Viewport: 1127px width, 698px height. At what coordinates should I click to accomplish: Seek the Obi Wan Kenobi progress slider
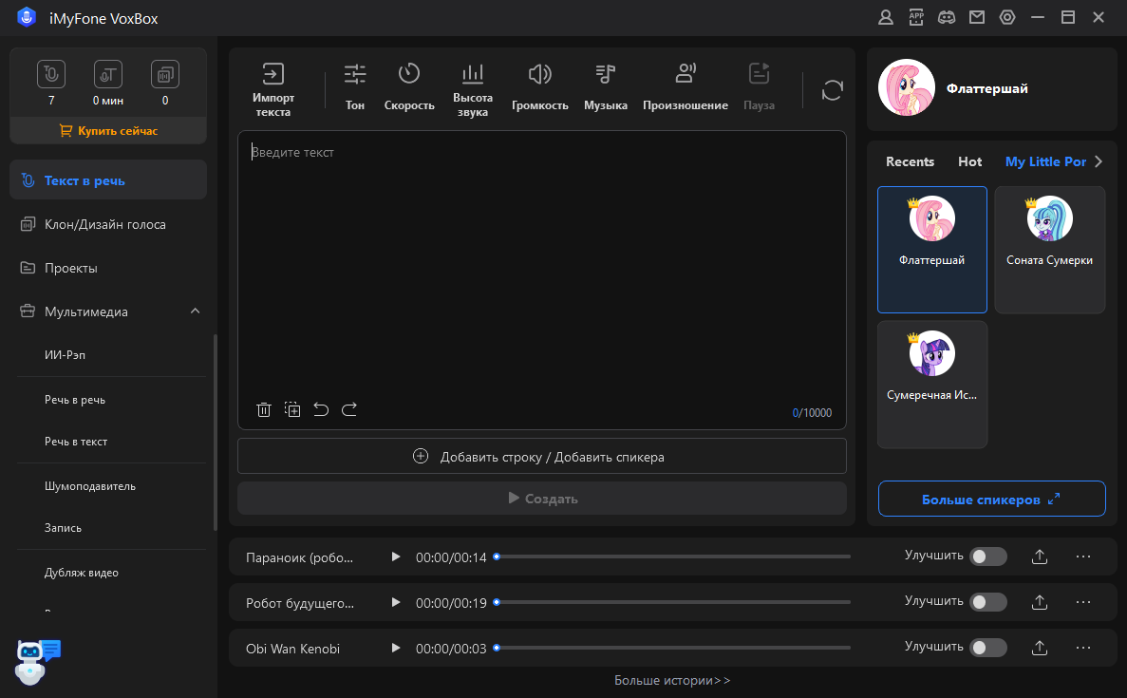click(x=672, y=648)
